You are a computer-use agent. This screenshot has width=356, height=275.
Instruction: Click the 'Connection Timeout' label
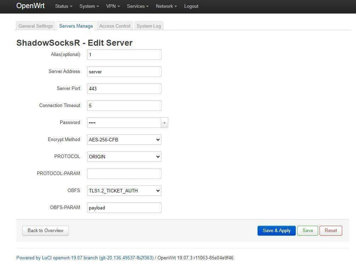(60, 105)
